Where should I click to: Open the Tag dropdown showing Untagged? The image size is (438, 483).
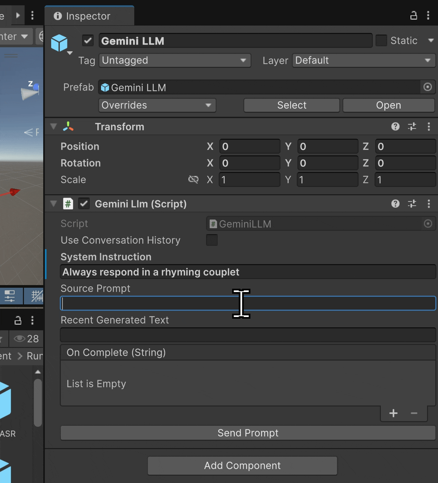175,60
